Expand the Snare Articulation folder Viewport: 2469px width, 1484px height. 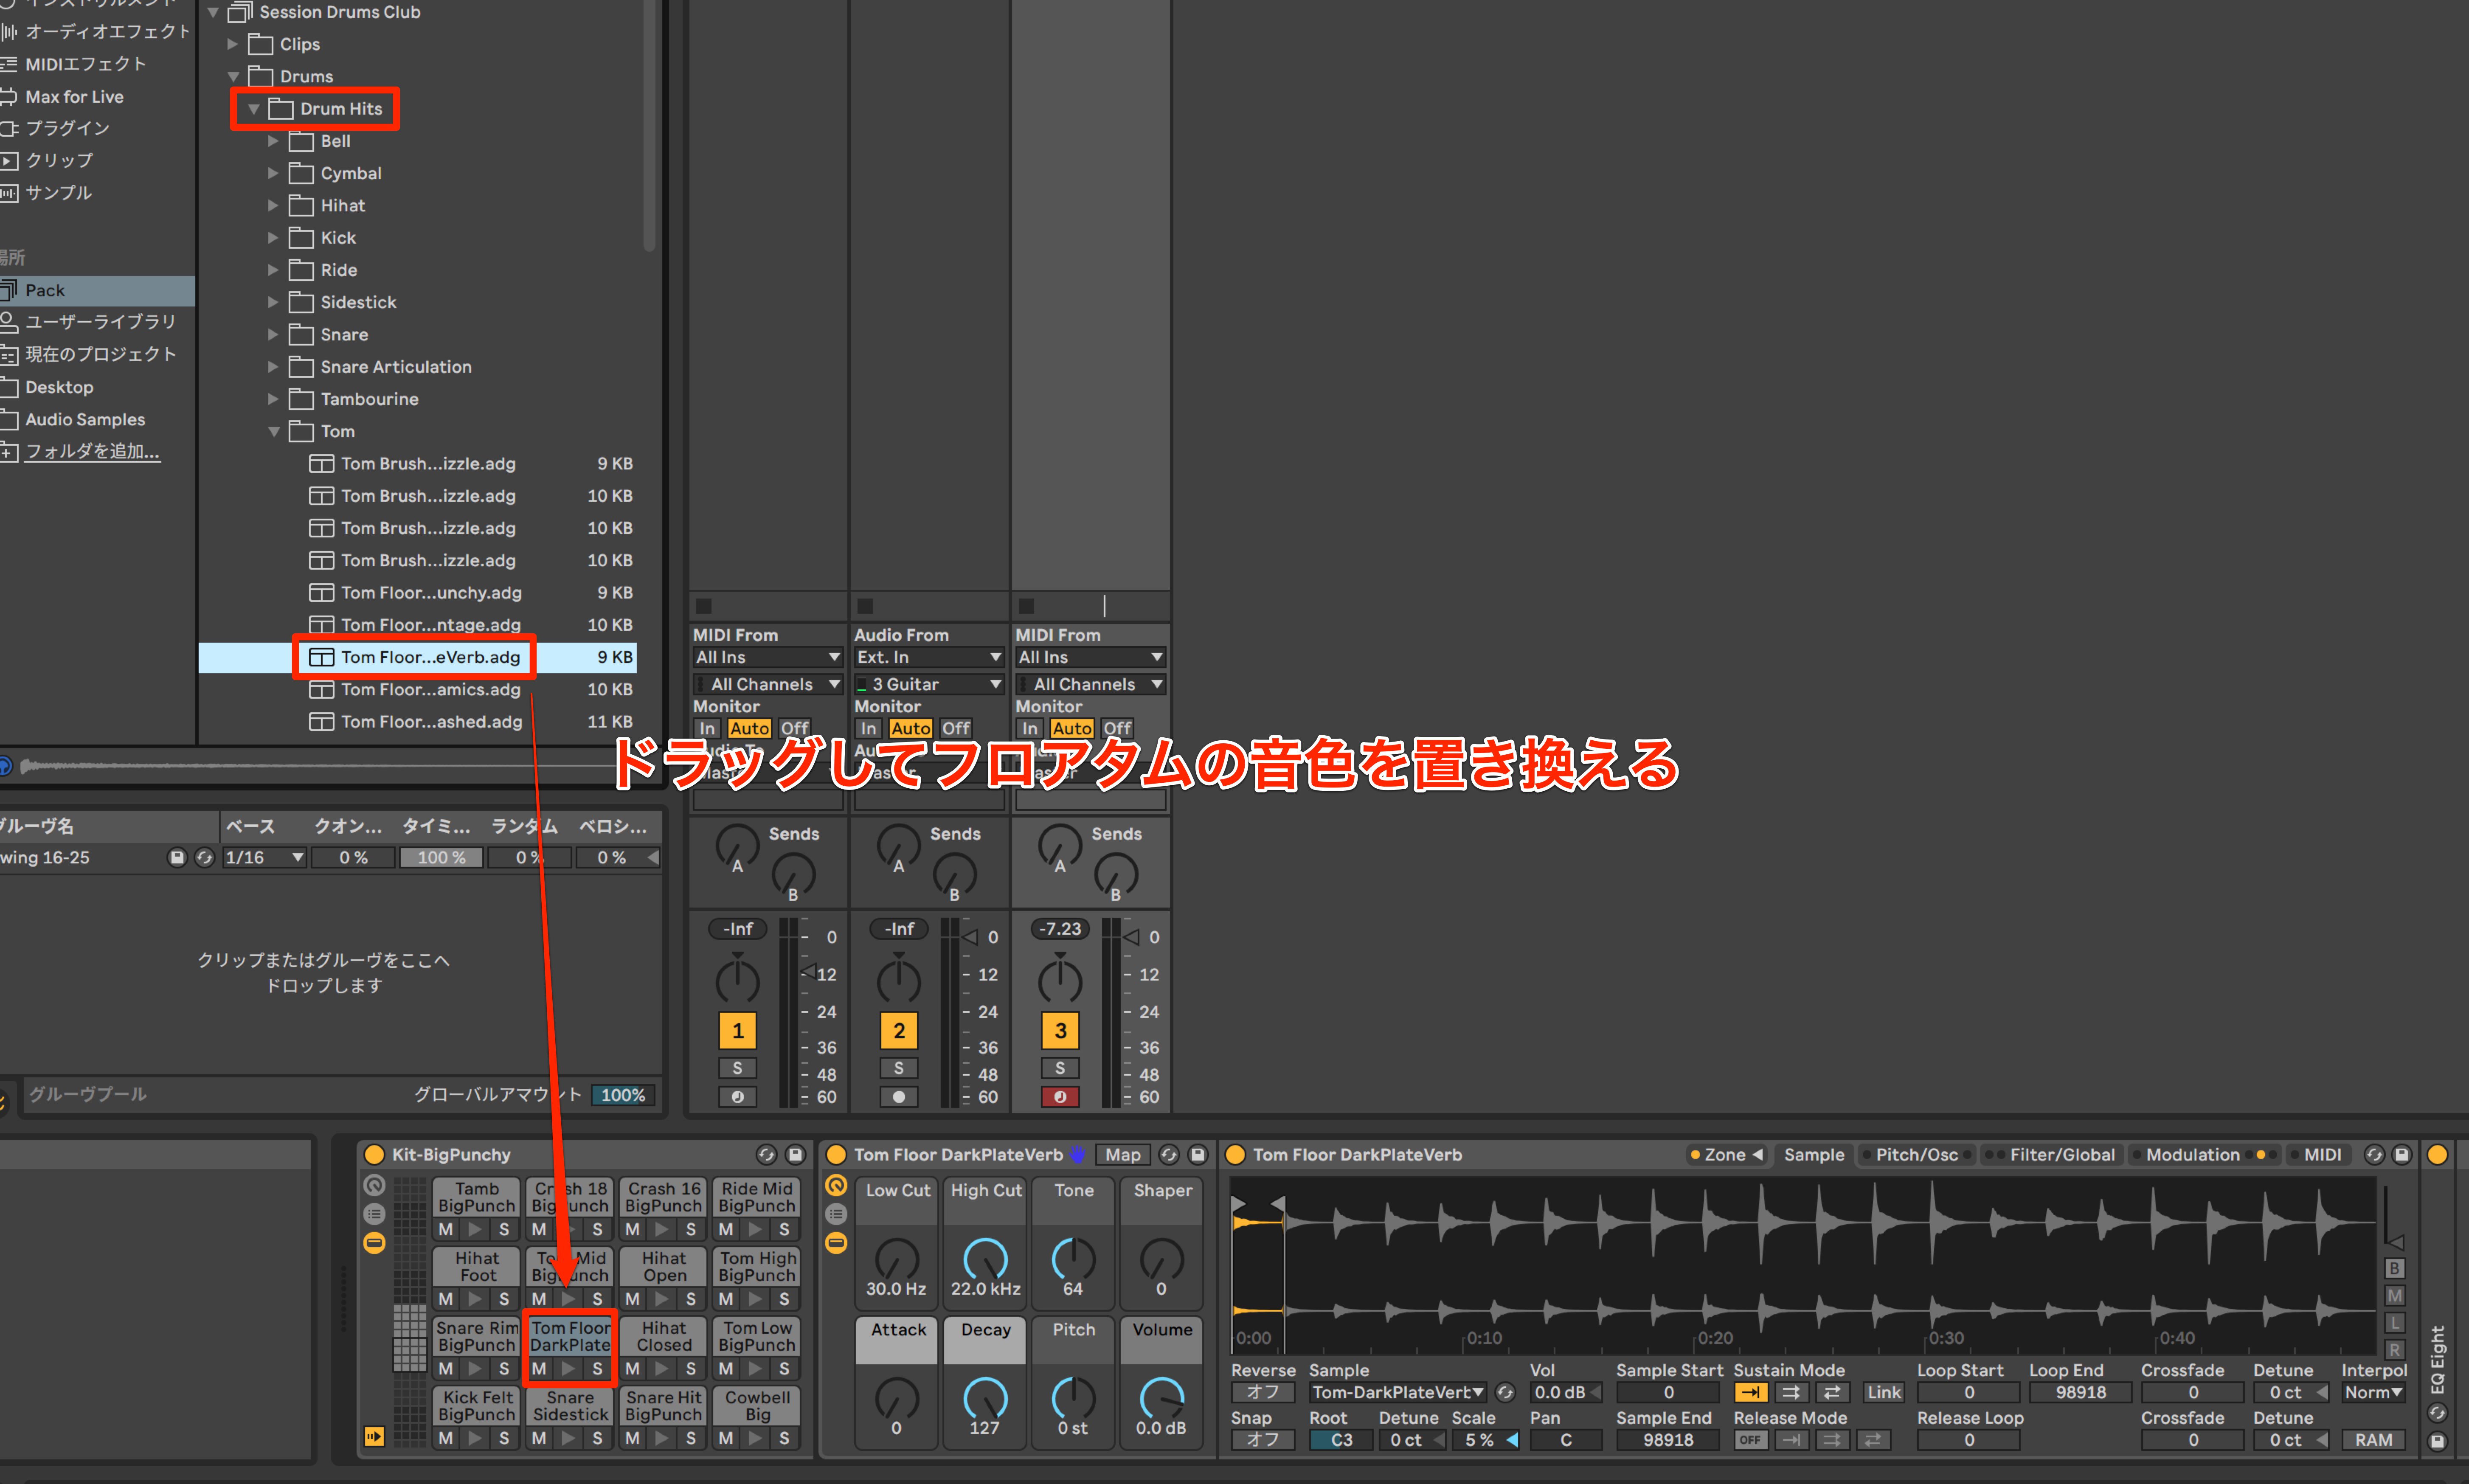click(273, 367)
